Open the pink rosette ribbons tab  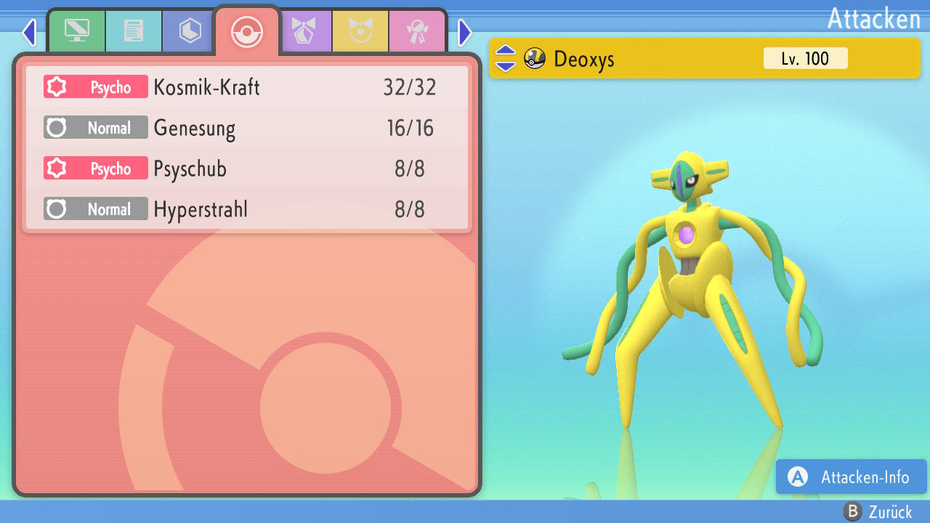click(x=417, y=31)
